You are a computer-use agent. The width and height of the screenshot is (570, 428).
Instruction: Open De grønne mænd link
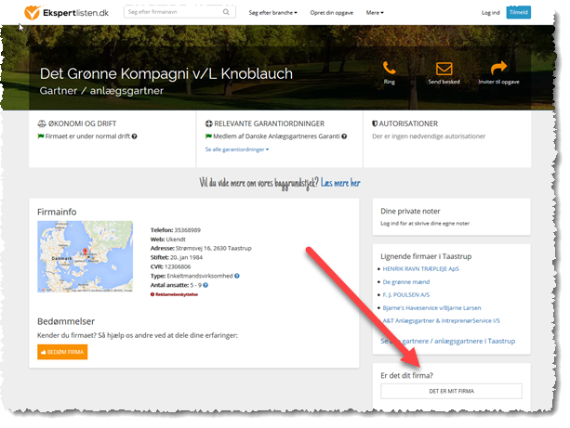click(406, 282)
